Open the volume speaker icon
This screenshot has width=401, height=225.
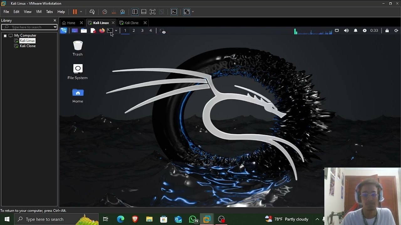pos(346,31)
